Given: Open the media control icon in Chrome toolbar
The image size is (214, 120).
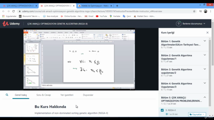Looking at the screenshot, I should [200, 11].
